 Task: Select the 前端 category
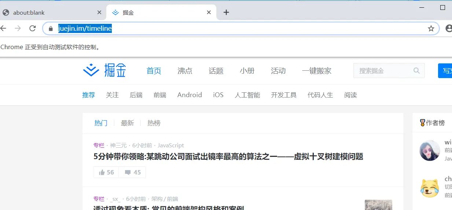coord(160,95)
